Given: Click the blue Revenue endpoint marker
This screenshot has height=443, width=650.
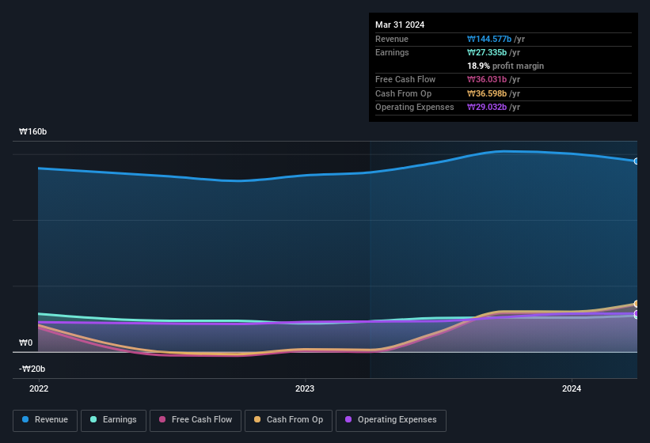Looking at the screenshot, I should (637, 161).
